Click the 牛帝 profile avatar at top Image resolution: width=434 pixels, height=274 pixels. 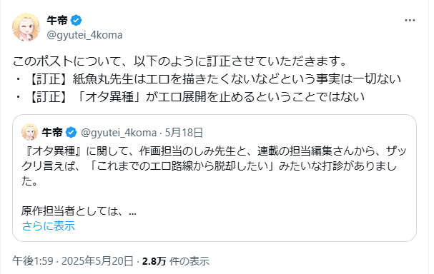[x=26, y=27]
